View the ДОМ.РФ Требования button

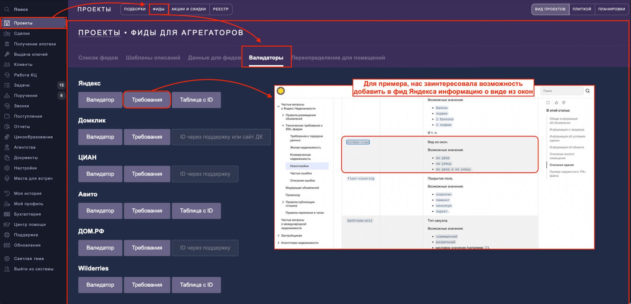pyautogui.click(x=147, y=248)
